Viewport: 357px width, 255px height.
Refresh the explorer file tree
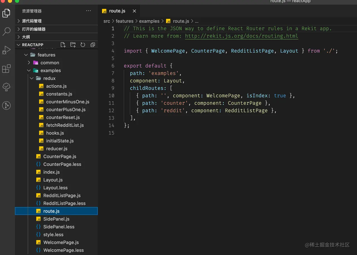coord(83,45)
